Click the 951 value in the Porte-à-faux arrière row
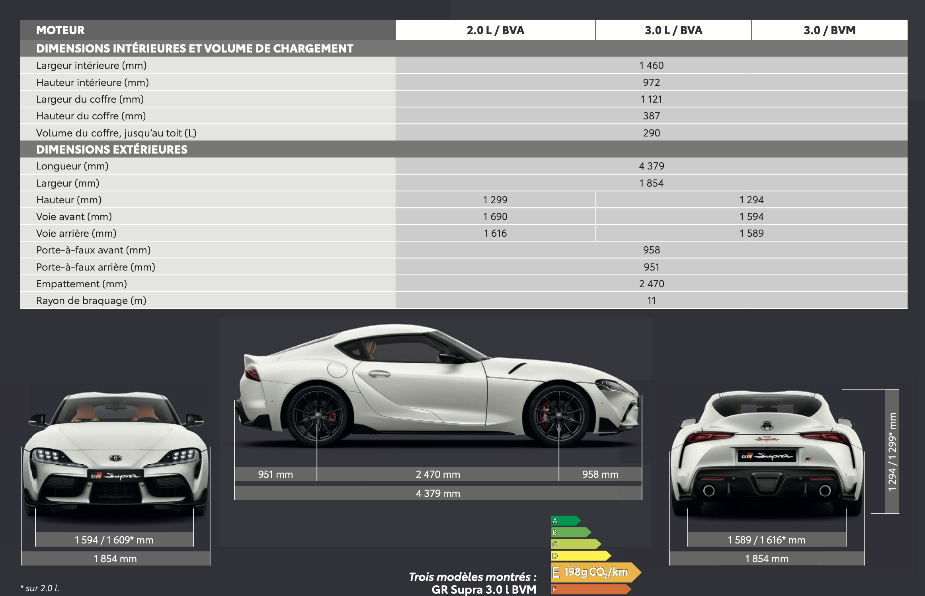925x596 pixels. tap(652, 267)
